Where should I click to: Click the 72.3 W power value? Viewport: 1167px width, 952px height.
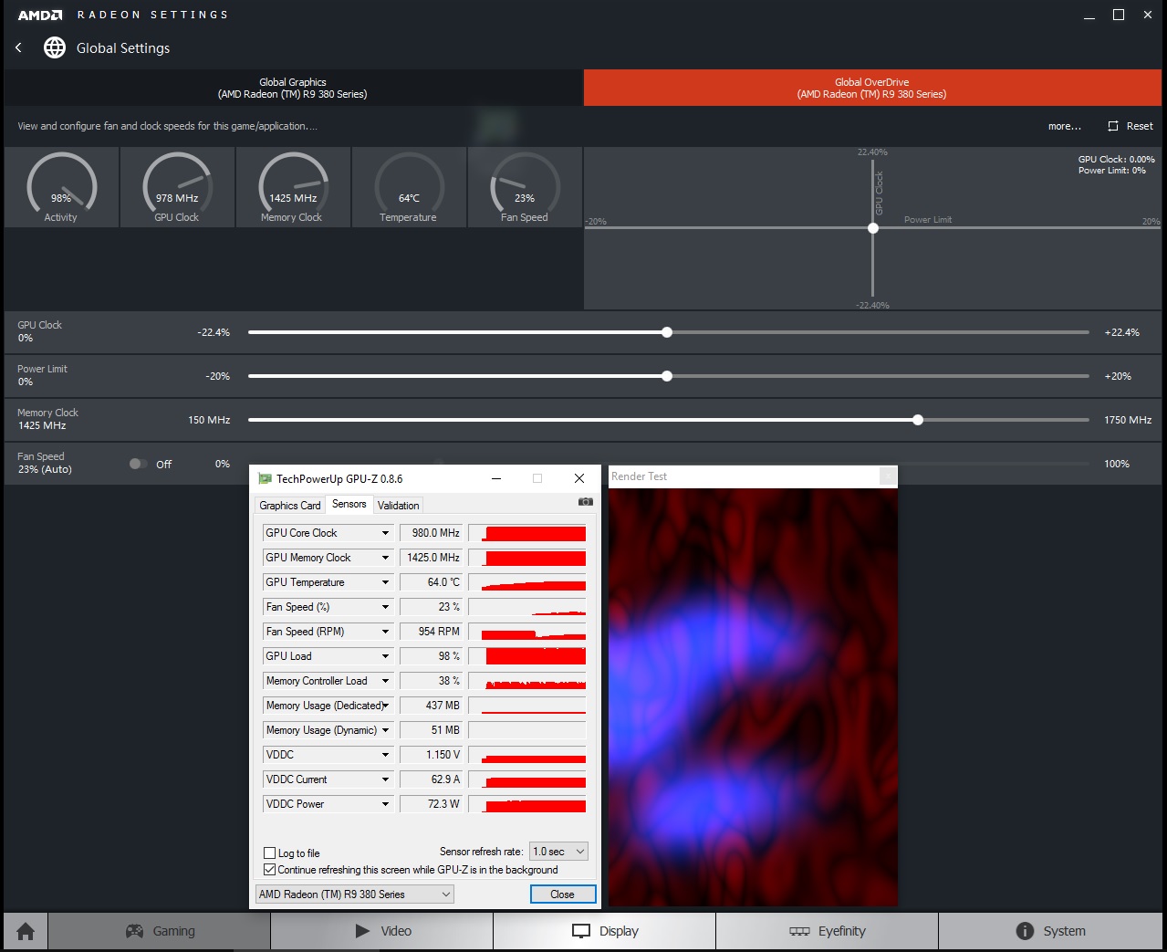431,804
